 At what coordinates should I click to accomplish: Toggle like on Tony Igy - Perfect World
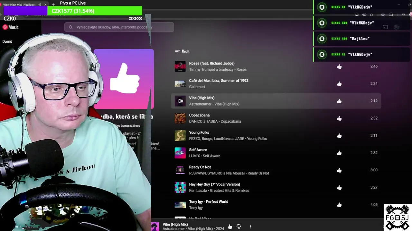click(x=339, y=205)
